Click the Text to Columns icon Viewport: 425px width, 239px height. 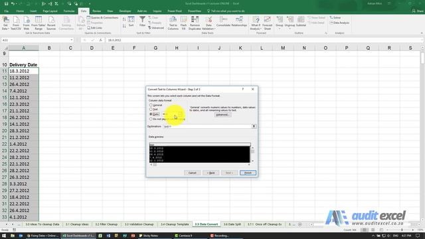coord(173,23)
